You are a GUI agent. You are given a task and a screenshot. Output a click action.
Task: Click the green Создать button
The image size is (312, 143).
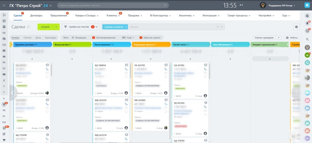(45, 27)
